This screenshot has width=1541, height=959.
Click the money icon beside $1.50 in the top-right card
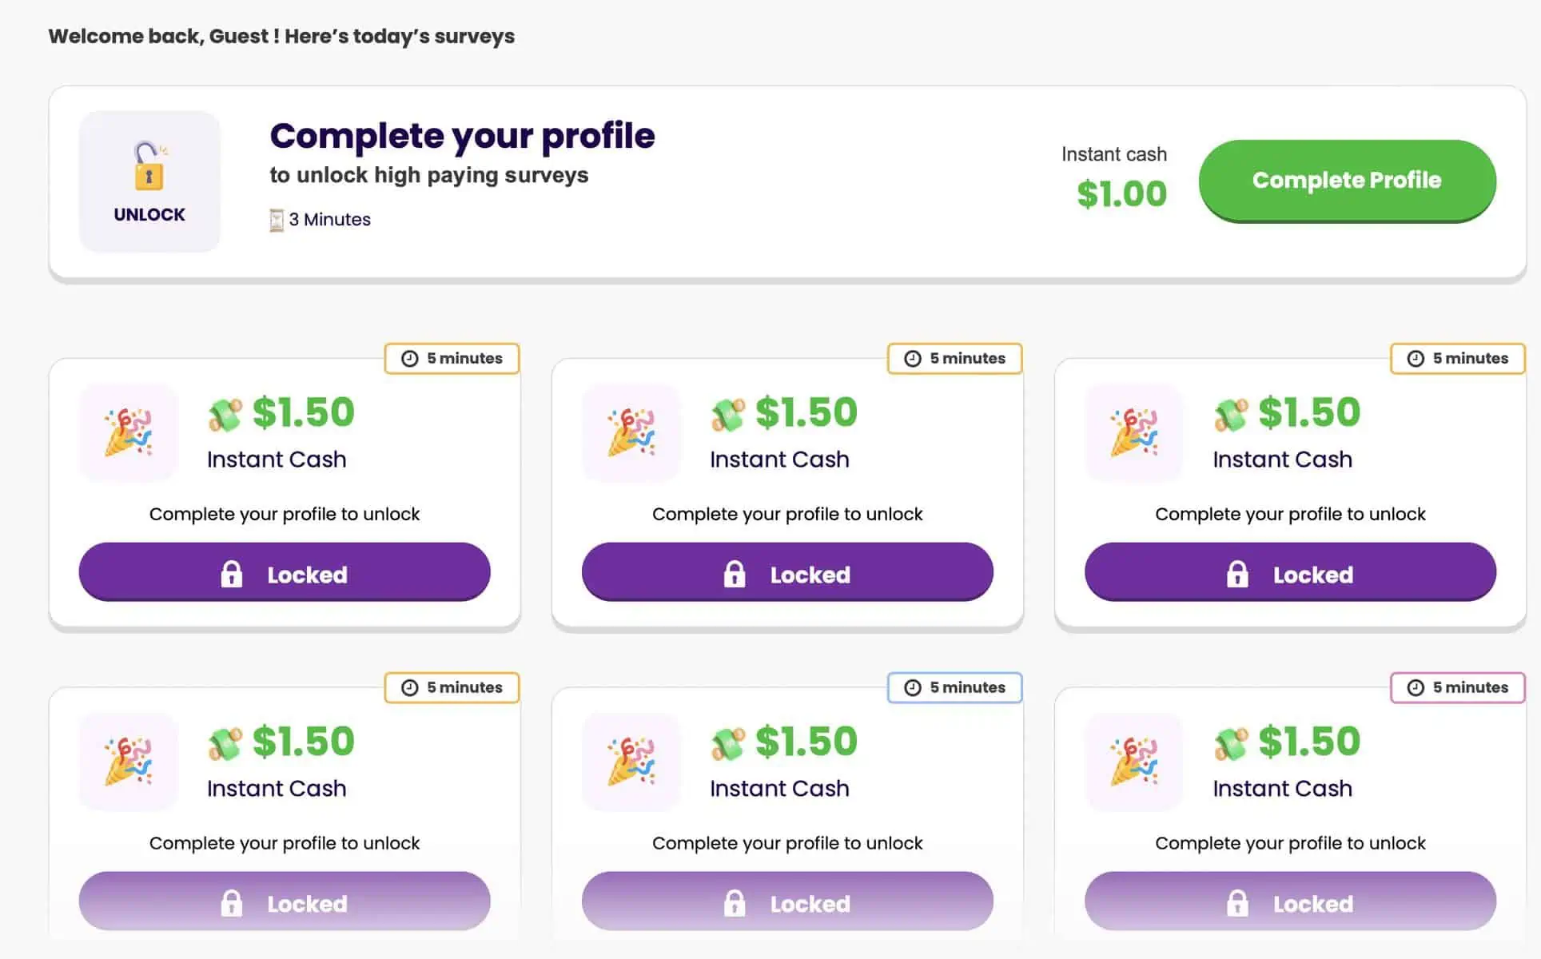(x=1231, y=415)
